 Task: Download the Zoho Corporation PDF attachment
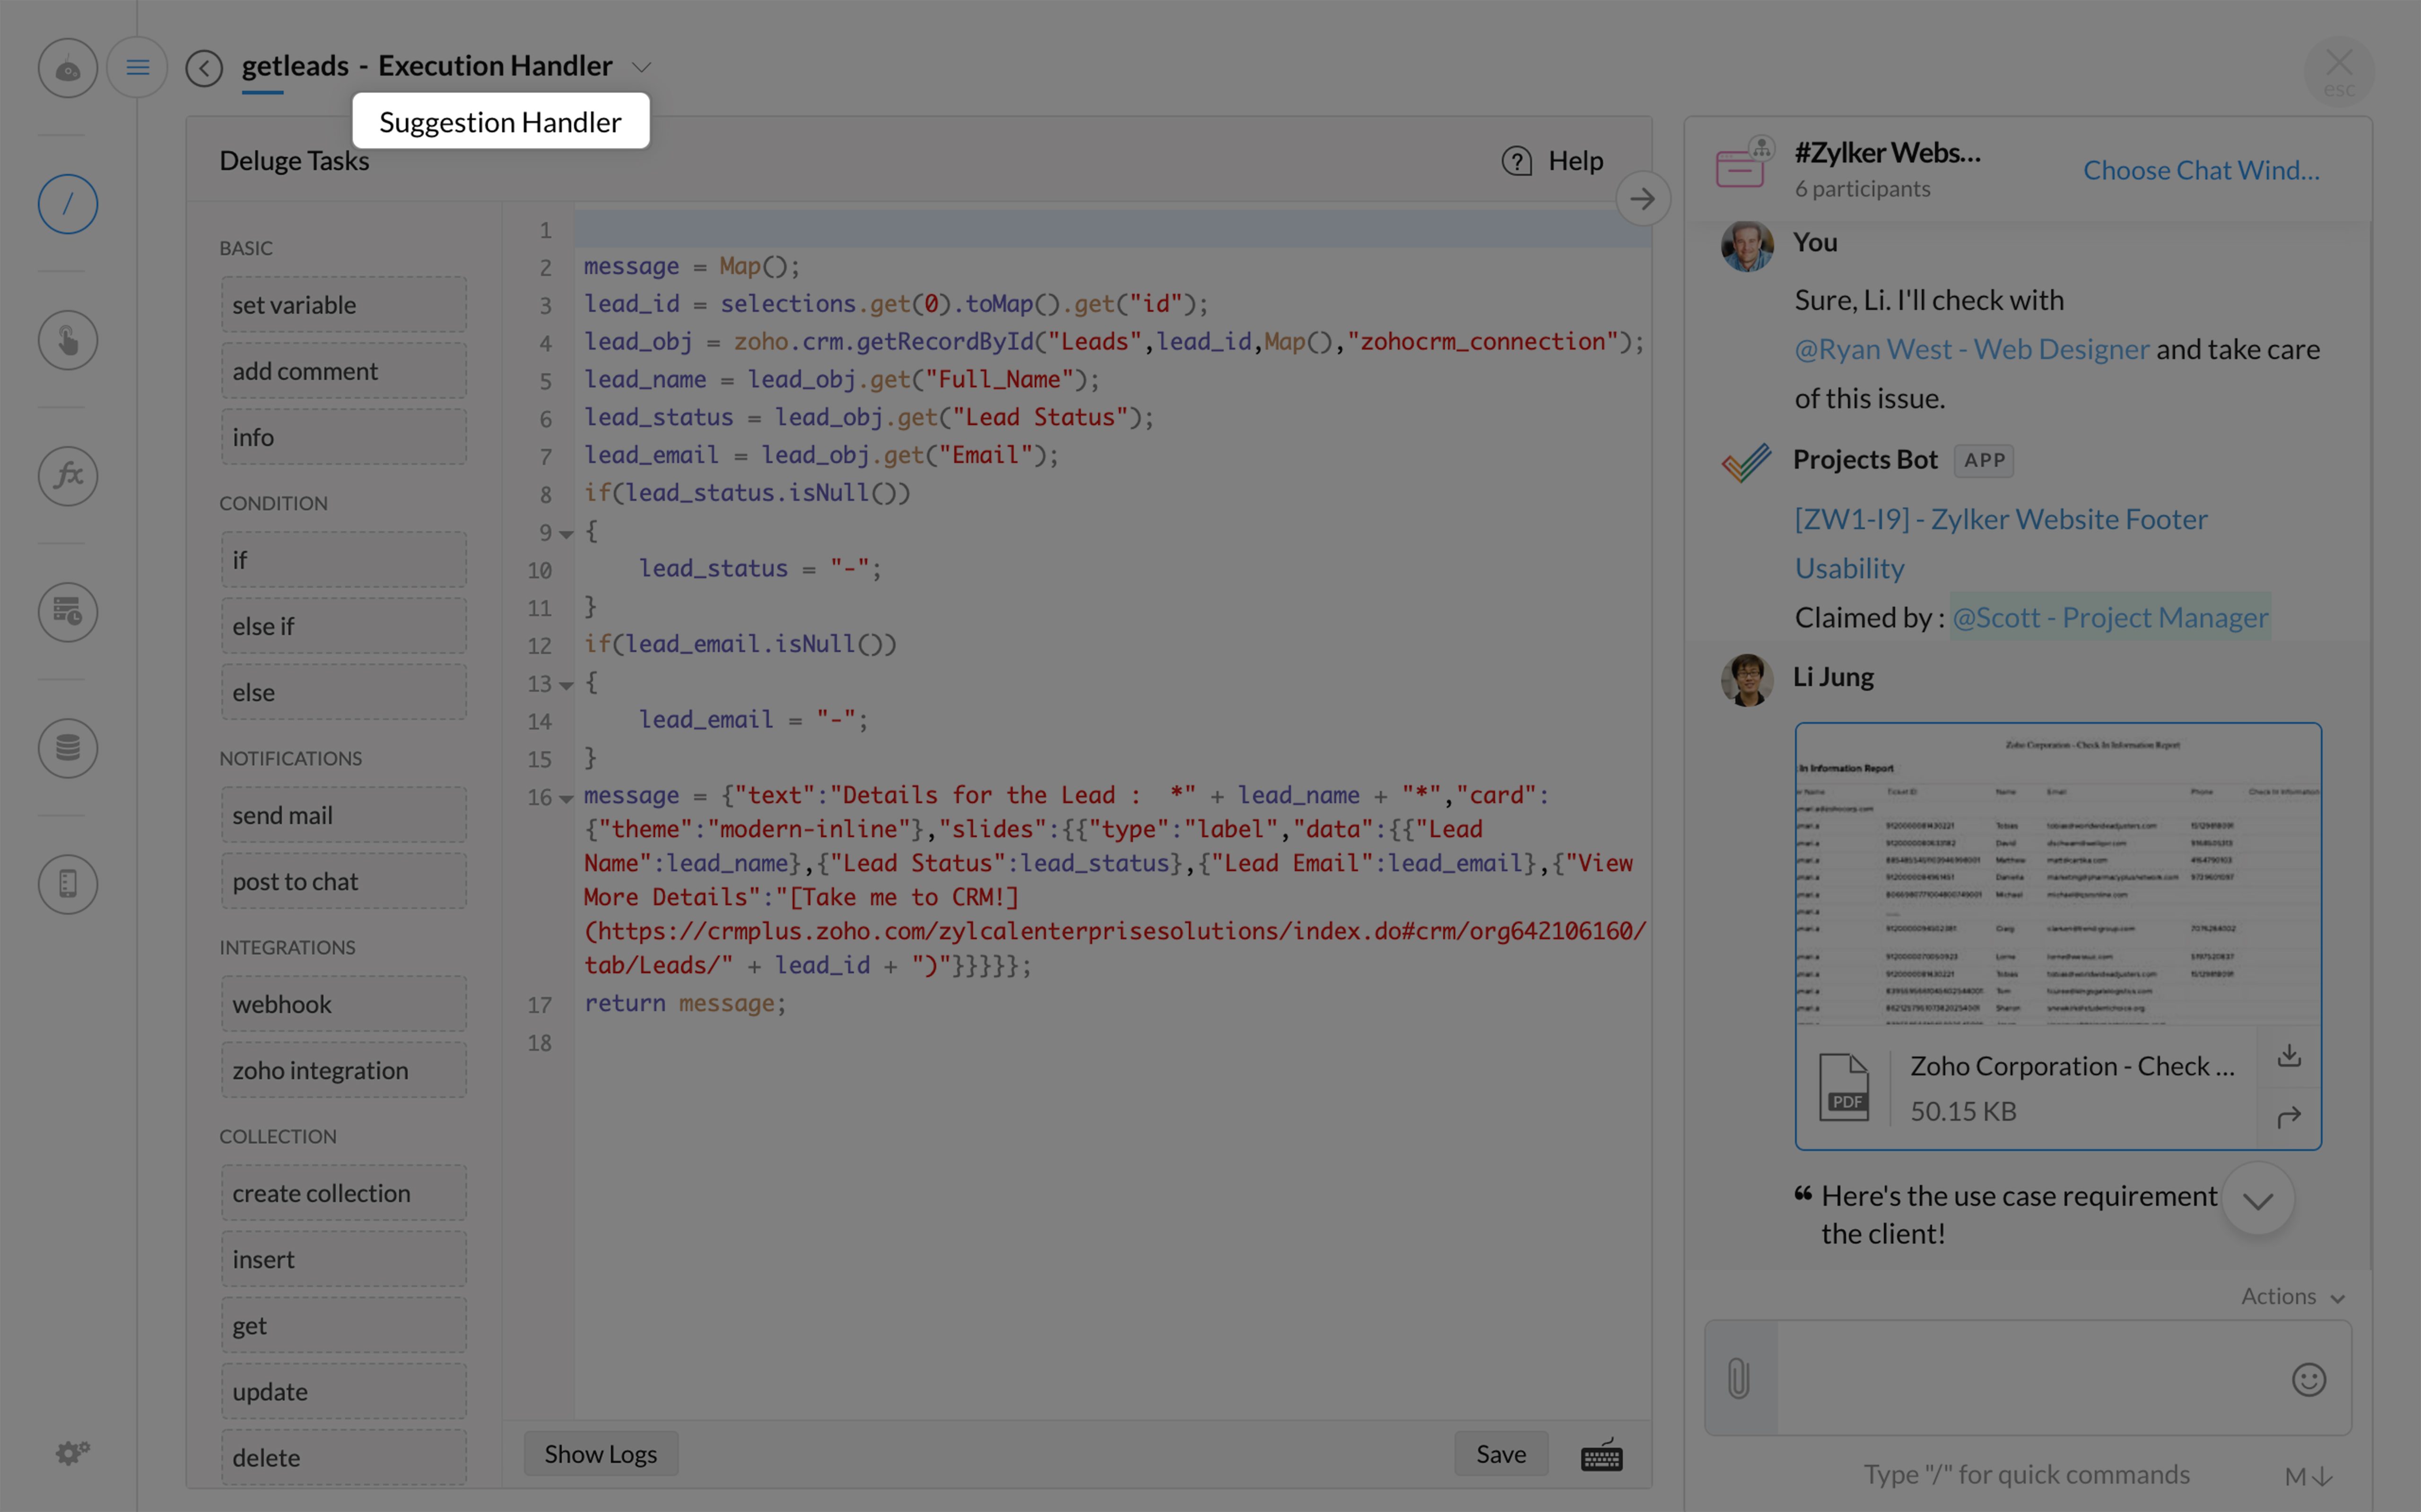point(2289,1055)
